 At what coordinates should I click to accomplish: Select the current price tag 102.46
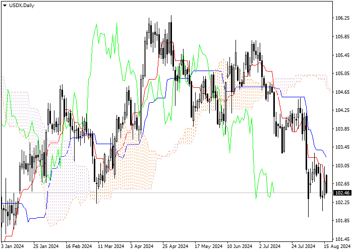(x=342, y=193)
